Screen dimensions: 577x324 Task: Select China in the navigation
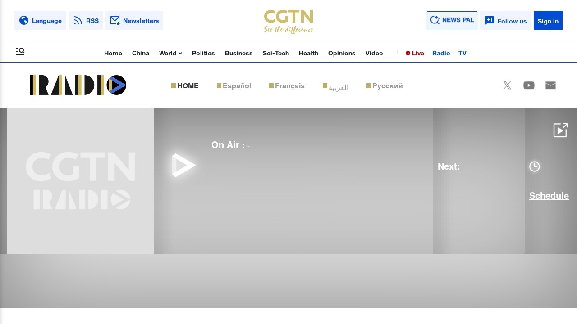tap(141, 53)
